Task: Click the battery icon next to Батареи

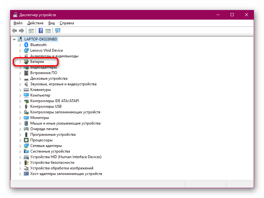Action: click(x=27, y=62)
